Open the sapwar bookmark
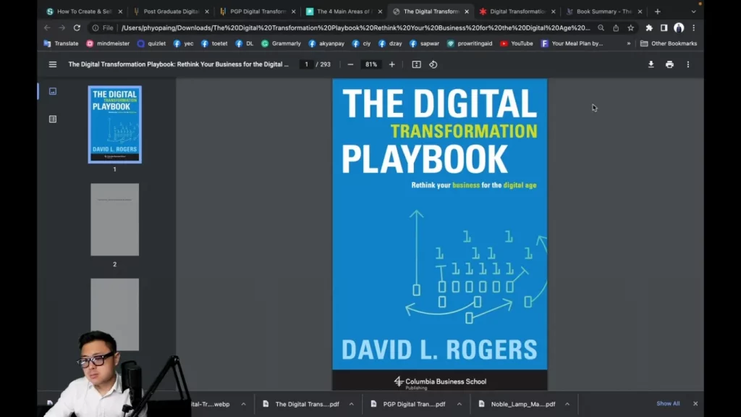 (x=424, y=43)
